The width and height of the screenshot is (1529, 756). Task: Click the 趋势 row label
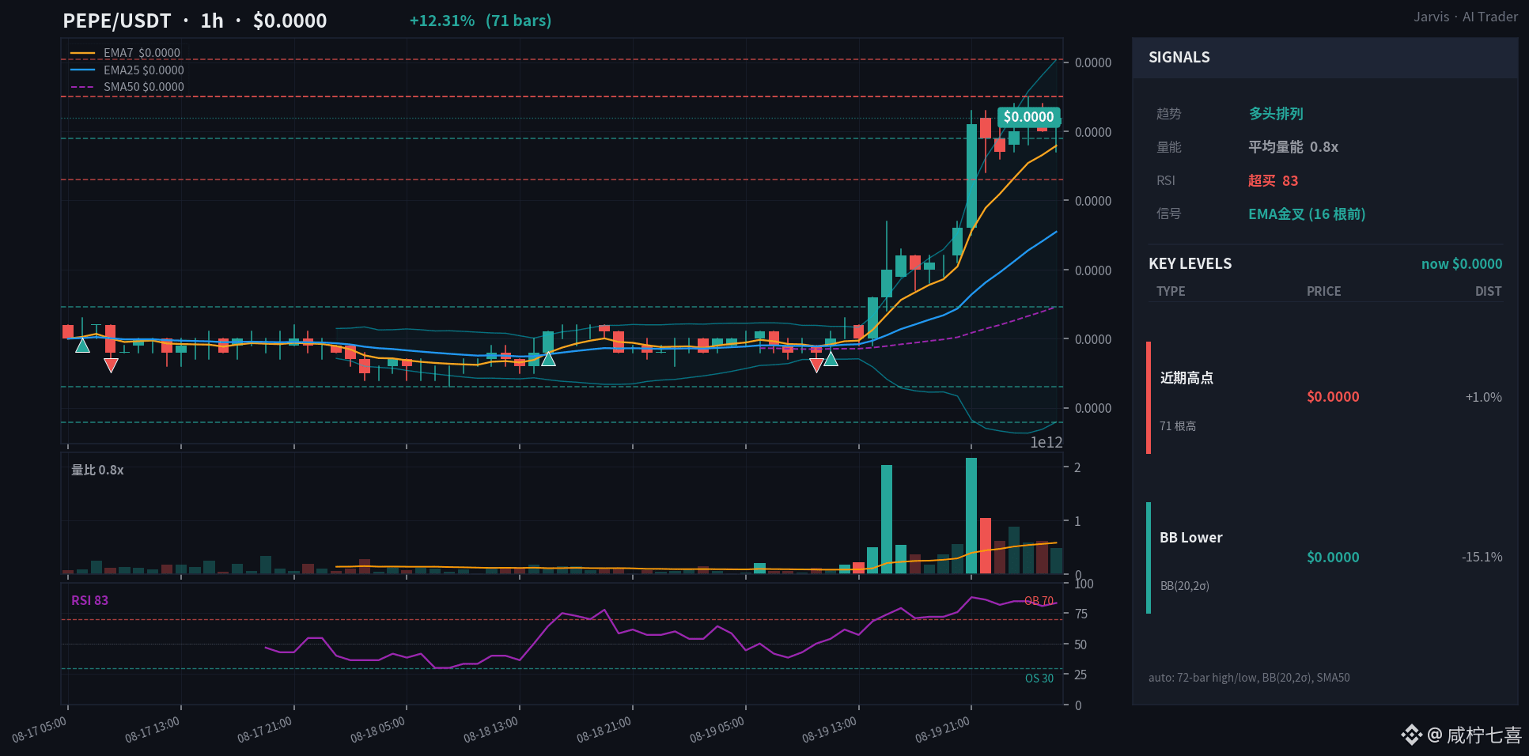point(1168,114)
